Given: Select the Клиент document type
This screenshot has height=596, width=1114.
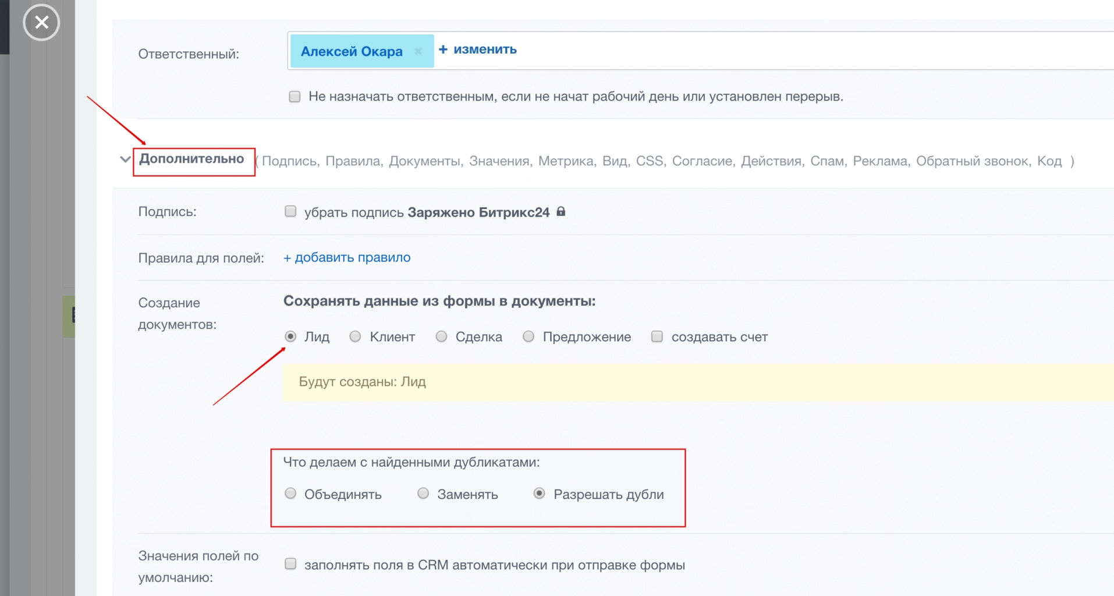Looking at the screenshot, I should pos(354,336).
